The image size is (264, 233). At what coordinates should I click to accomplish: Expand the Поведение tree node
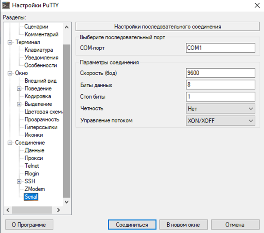pyautogui.click(x=19, y=88)
